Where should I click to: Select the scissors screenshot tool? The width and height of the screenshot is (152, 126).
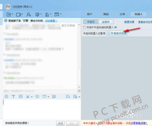coord(28,97)
